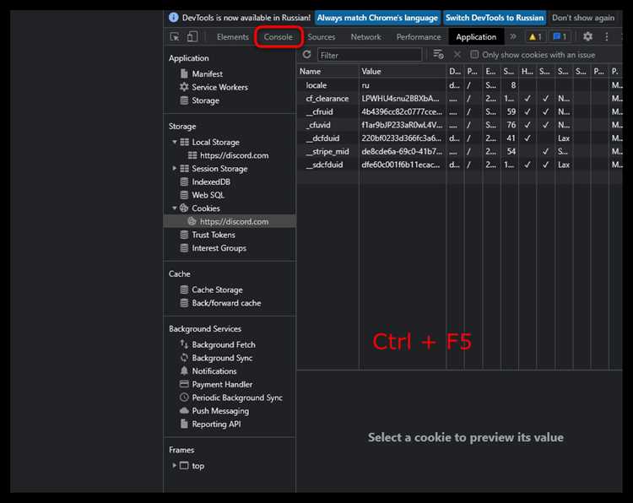Open Periodic Background Sync service

coord(231,398)
